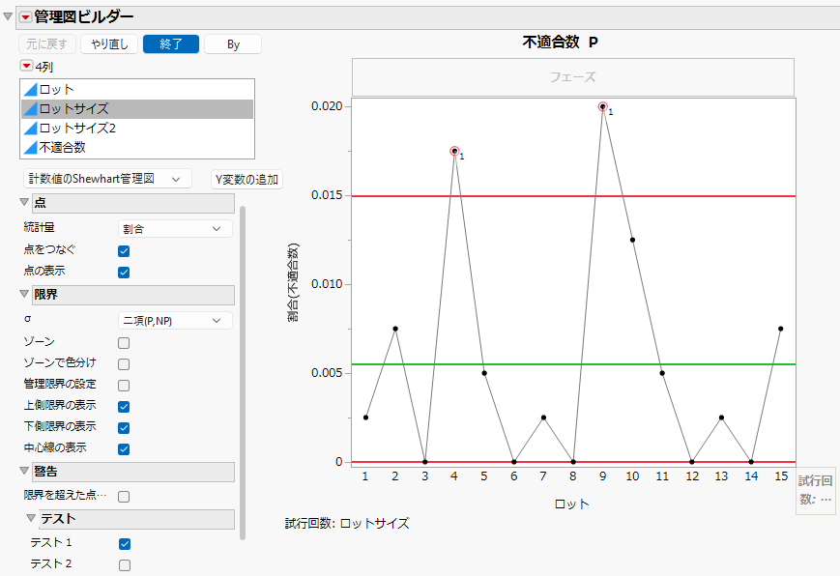Screen dimensions: 840x576
Task: Click the data point at lot 10
Action: 633,240
